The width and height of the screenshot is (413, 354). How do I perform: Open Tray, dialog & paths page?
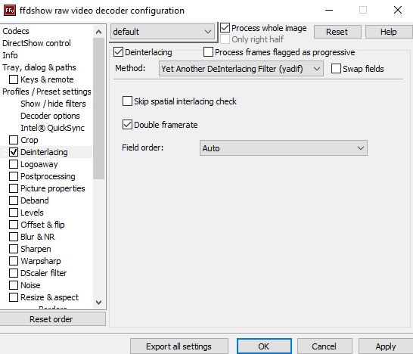tap(39, 67)
